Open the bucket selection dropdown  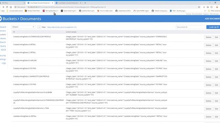(23, 27)
